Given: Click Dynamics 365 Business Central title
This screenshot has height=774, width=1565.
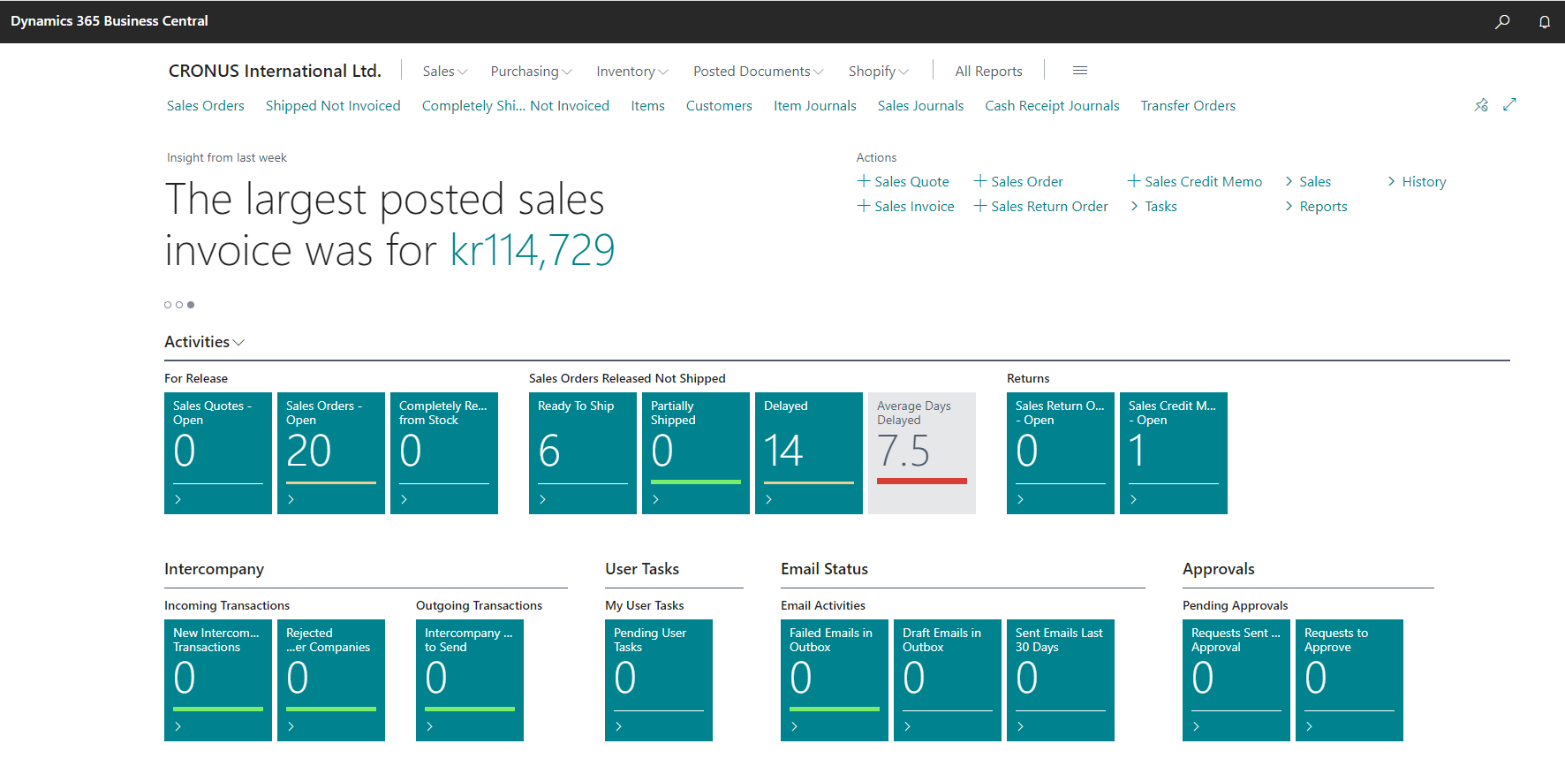Looking at the screenshot, I should (110, 21).
